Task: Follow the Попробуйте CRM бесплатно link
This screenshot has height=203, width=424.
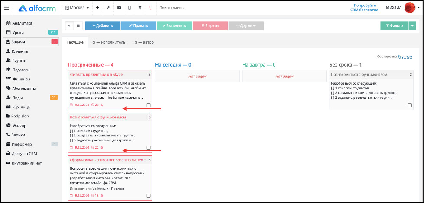Action: (x=365, y=8)
